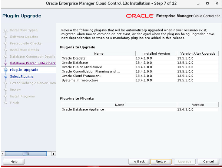
Task: Click the Select Plug-ins step bullet icon
Action: [6, 76]
